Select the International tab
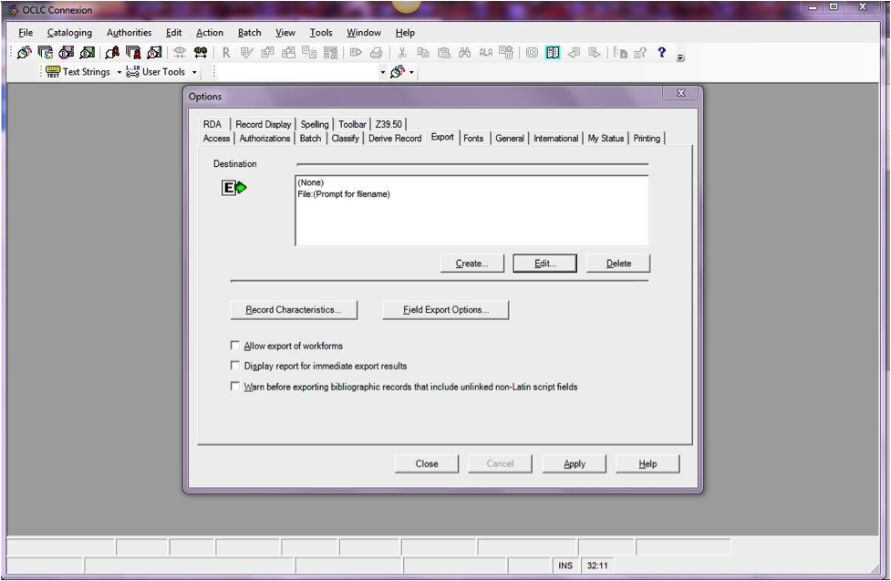Image resolution: width=891 pixels, height=581 pixels. [x=555, y=138]
